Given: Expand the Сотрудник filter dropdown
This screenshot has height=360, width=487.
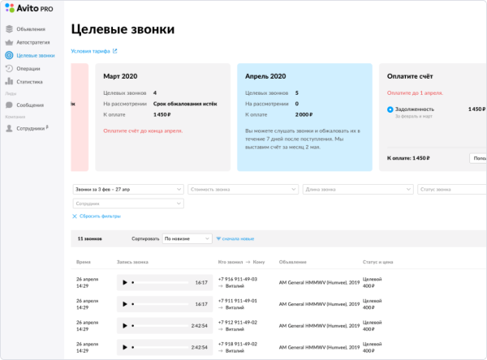Looking at the screenshot, I should [x=127, y=203].
